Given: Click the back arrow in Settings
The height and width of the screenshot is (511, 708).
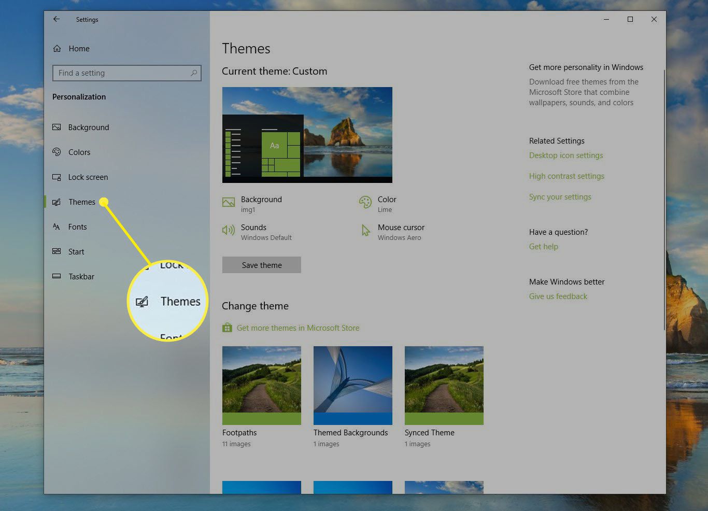Looking at the screenshot, I should [x=56, y=19].
